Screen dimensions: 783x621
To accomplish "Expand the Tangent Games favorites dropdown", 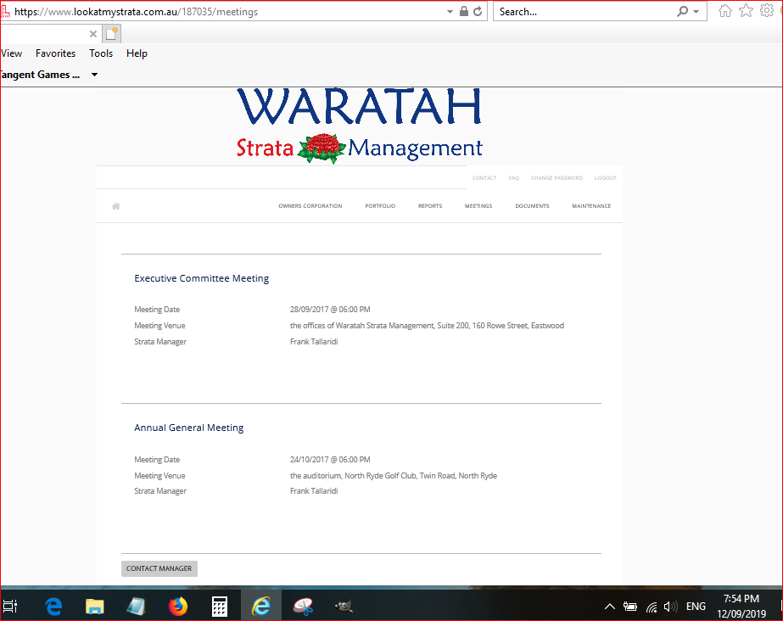I will click(x=94, y=75).
